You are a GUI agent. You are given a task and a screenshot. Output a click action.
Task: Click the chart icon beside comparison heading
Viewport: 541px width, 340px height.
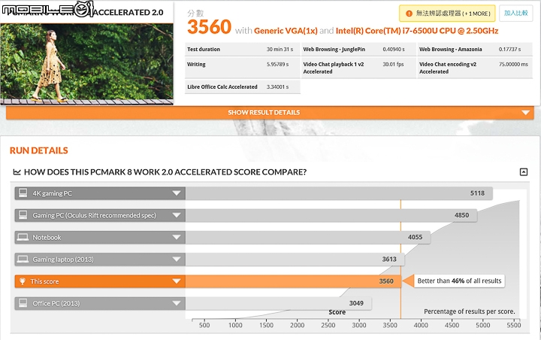coord(17,172)
